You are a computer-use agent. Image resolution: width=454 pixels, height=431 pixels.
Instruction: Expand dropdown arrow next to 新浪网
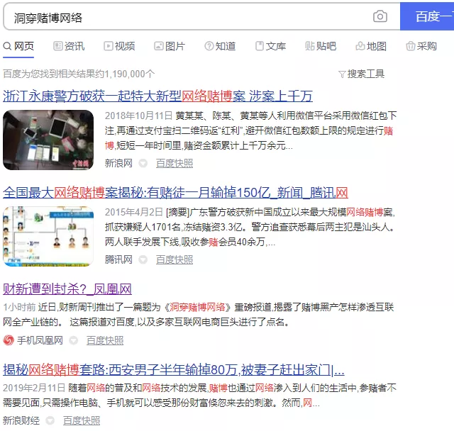click(143, 164)
